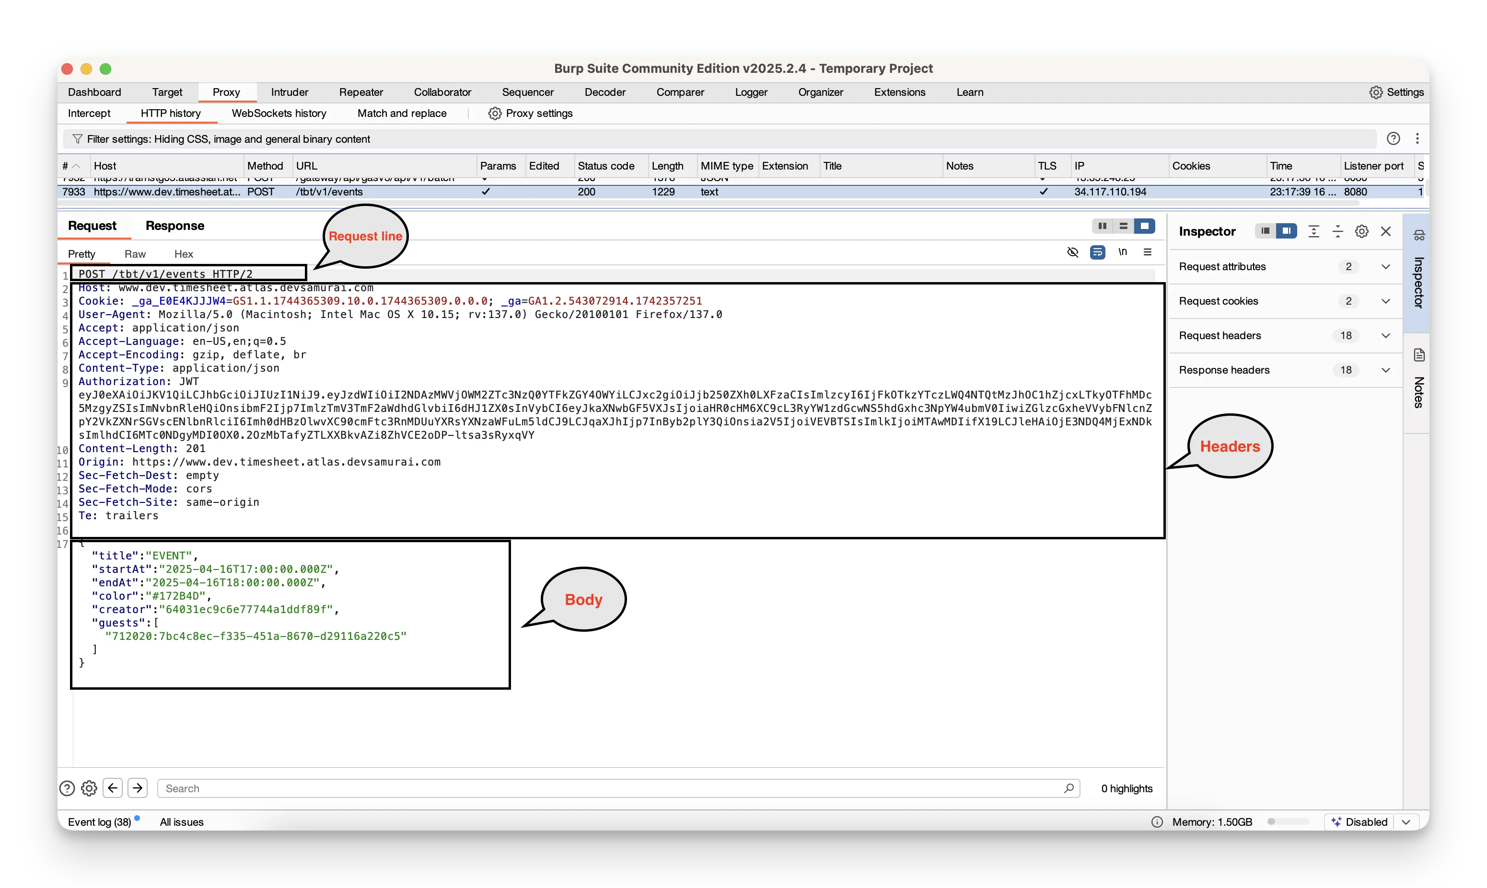Image resolution: width=1487 pixels, height=888 pixels.
Task: Expand the Response headers section
Action: [x=1385, y=370]
